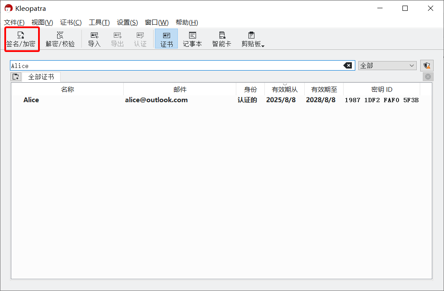This screenshot has height=291, width=444.
Task: Click the 导入 certificate icon
Action: (x=94, y=39)
